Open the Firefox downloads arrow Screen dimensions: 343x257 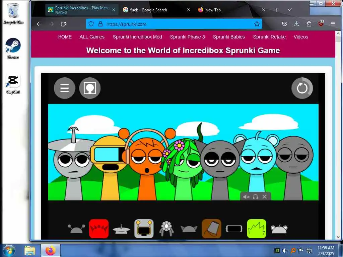point(297,24)
